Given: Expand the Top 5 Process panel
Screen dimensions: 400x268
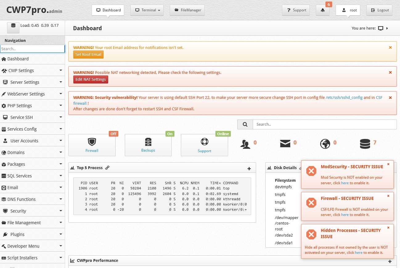Looking at the screenshot, I should [x=249, y=169].
